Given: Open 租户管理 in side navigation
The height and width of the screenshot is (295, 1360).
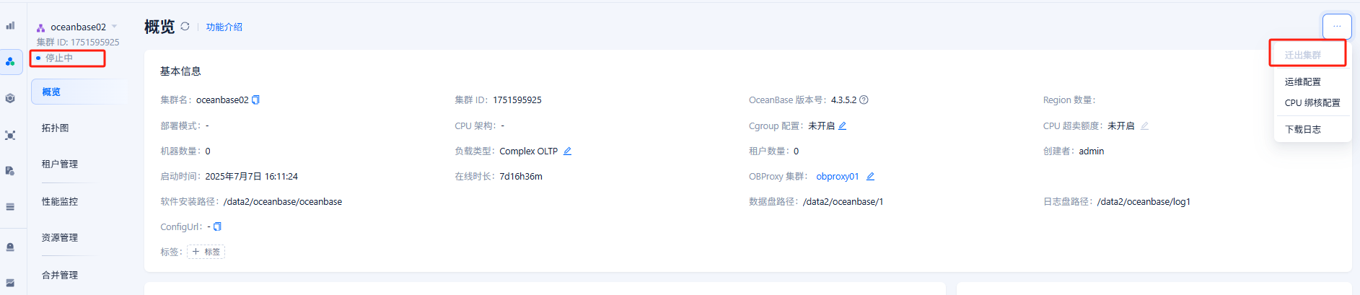Looking at the screenshot, I should tap(60, 164).
